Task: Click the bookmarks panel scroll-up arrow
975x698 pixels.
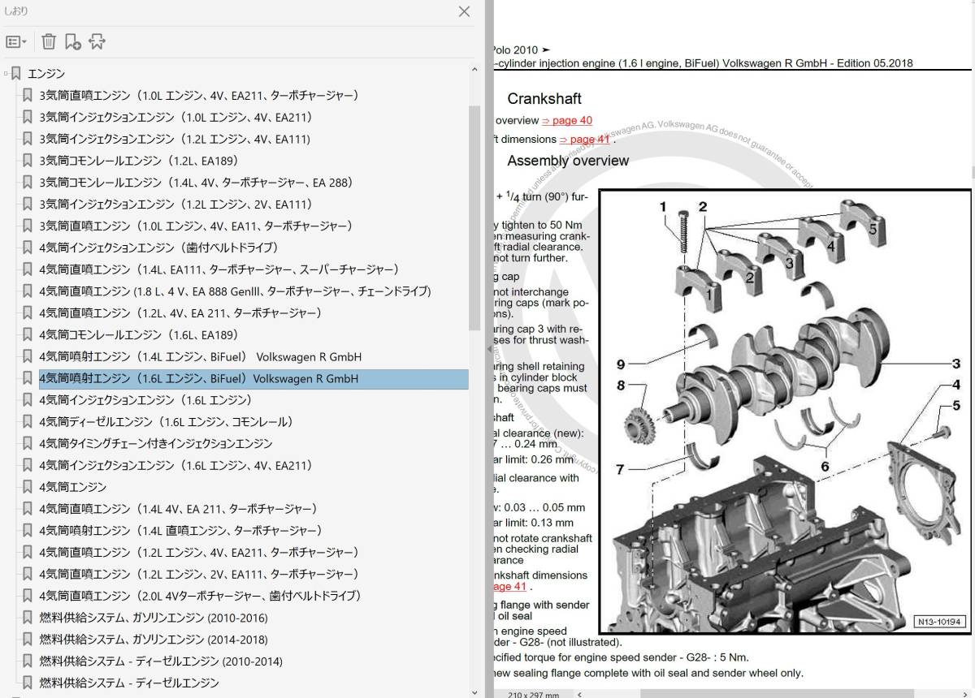Action: pyautogui.click(x=474, y=71)
